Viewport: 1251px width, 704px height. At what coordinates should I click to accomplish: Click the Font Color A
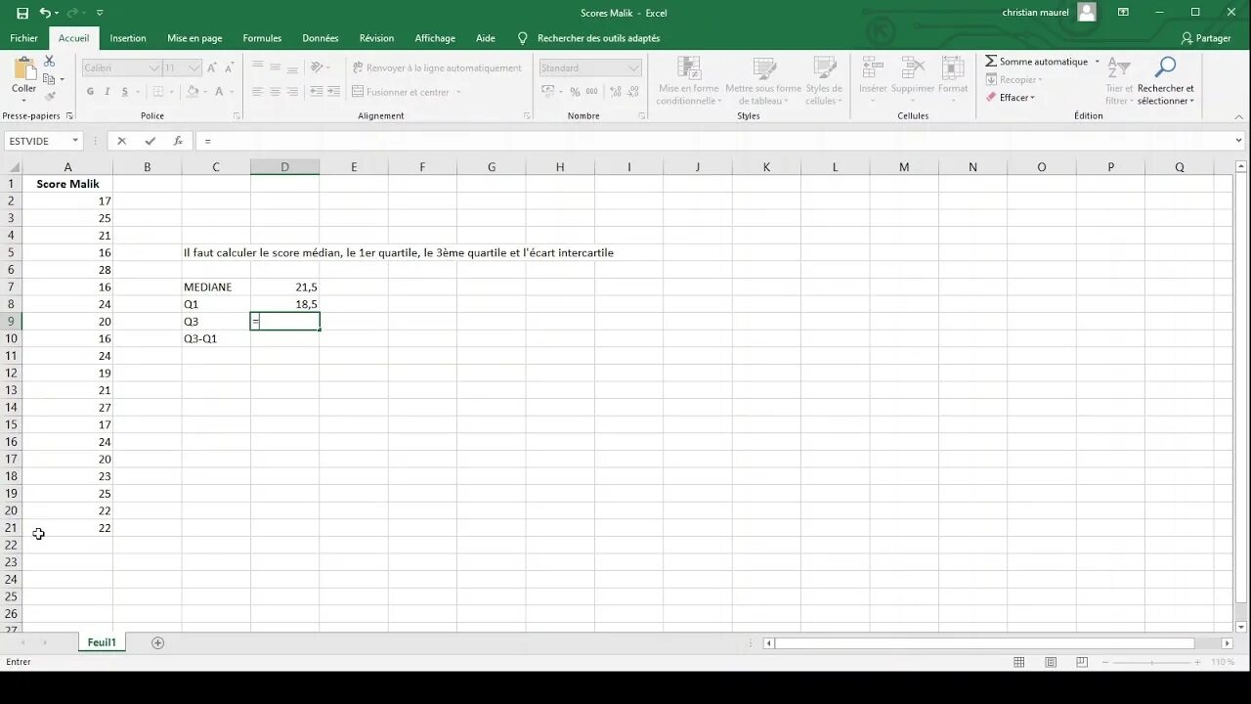coord(219,92)
